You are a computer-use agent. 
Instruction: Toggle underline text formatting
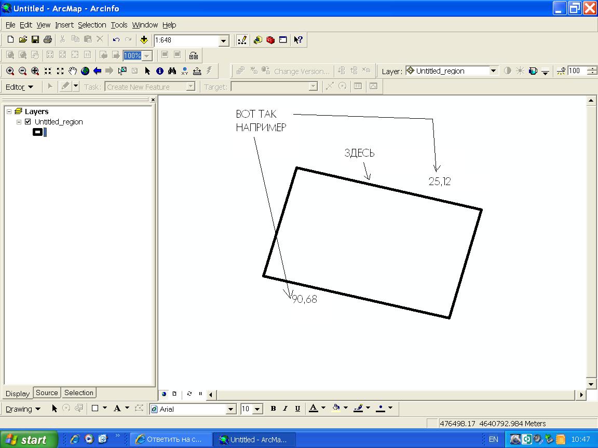[x=297, y=409]
